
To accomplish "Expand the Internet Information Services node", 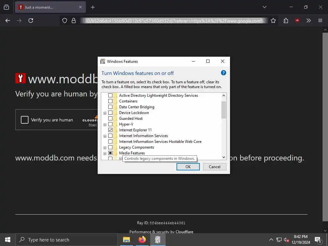I will pyautogui.click(x=105, y=136).
